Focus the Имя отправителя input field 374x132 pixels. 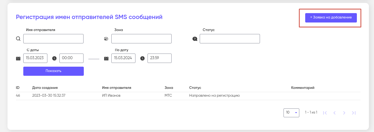click(53, 39)
